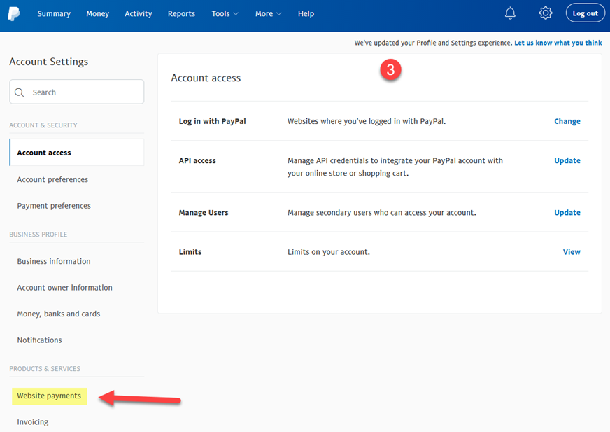610x432 pixels.
Task: Go to the Summary tab
Action: 54,13
